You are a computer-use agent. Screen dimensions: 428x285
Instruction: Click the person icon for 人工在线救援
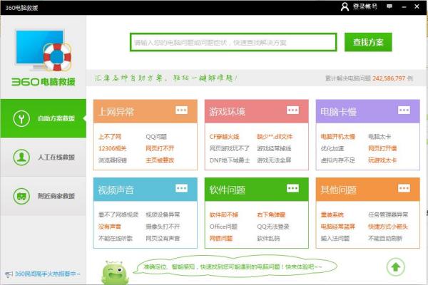click(x=21, y=157)
